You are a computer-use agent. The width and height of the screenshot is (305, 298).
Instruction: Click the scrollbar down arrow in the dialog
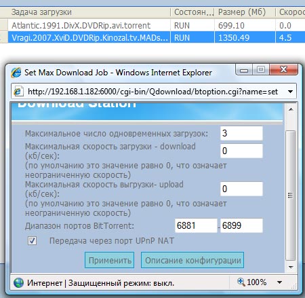coord(291,267)
